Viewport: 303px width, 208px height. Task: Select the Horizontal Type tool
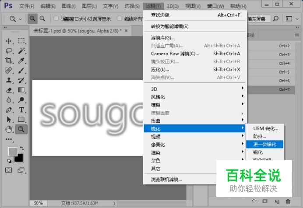pyautogui.click(x=21, y=110)
